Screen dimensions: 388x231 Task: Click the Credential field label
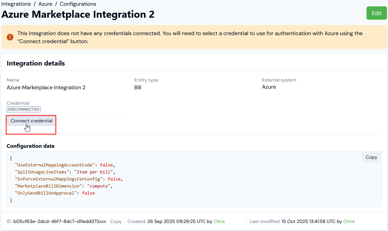(x=18, y=103)
